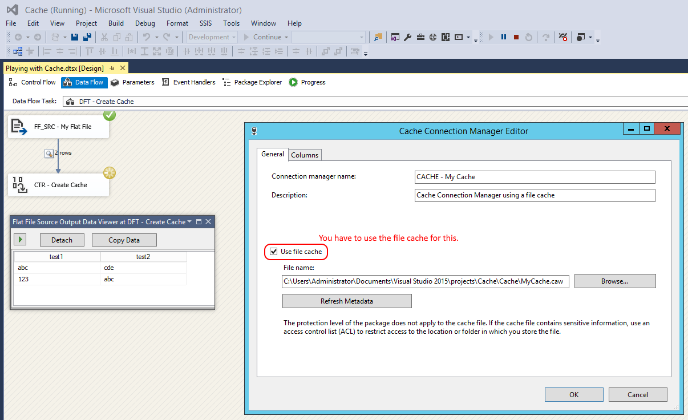The width and height of the screenshot is (688, 420).
Task: Click the test1 column header
Action: coord(56,257)
